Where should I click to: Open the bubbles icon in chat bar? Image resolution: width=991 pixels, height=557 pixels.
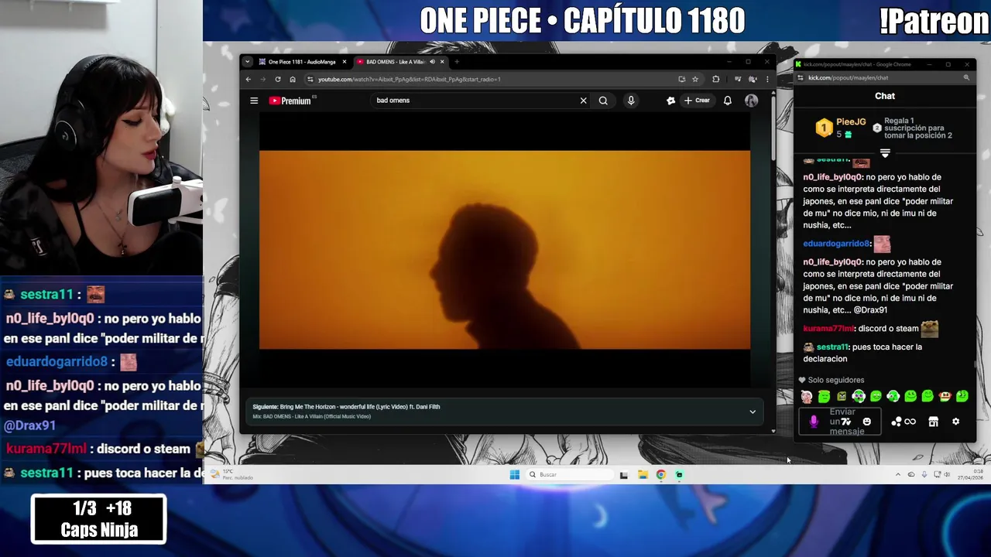[x=896, y=422]
